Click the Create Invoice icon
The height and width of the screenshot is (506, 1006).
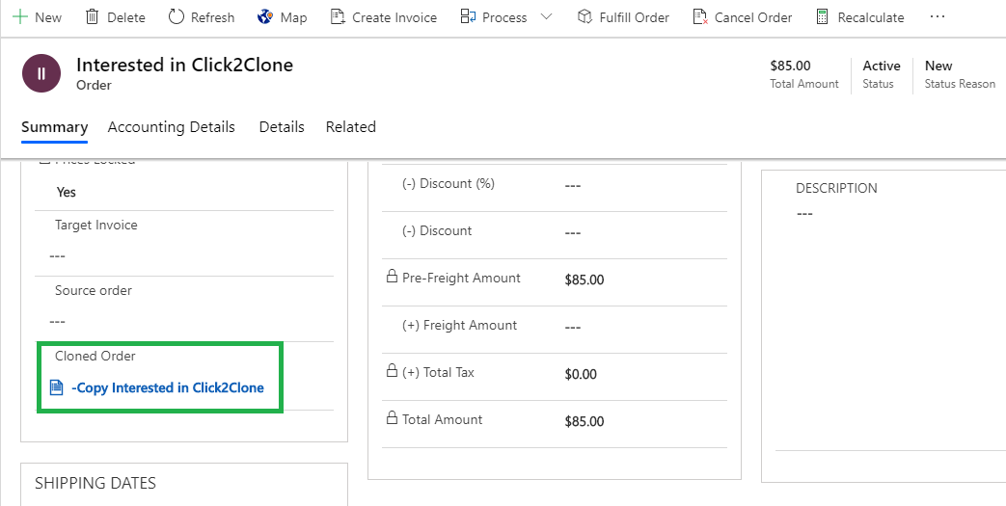coord(338,17)
